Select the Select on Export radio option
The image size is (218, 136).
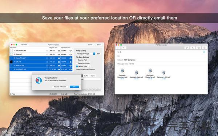[77, 63]
